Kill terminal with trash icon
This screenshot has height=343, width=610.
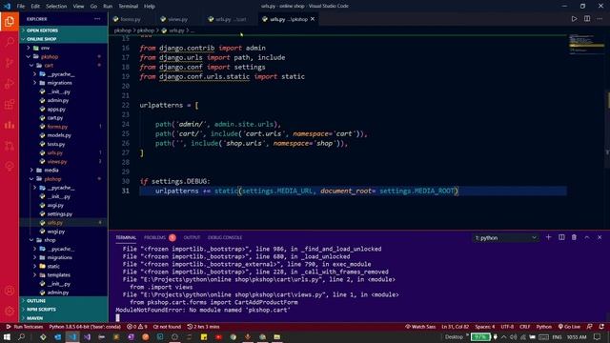coord(574,237)
